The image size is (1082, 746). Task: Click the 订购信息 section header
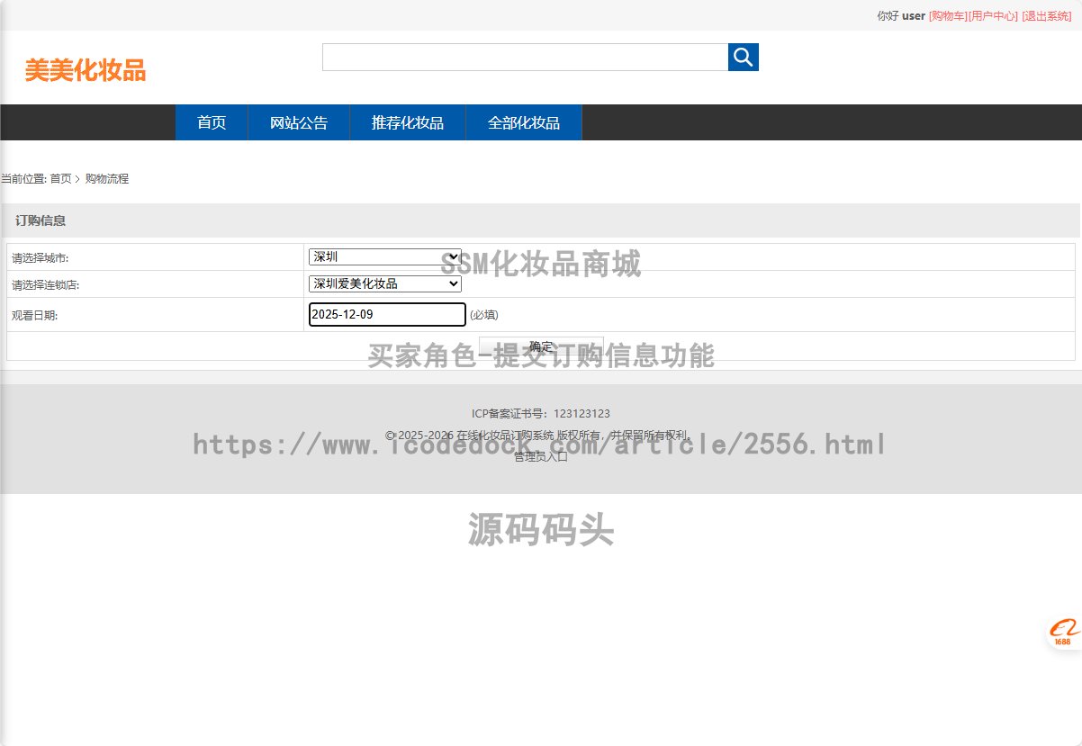click(x=41, y=220)
